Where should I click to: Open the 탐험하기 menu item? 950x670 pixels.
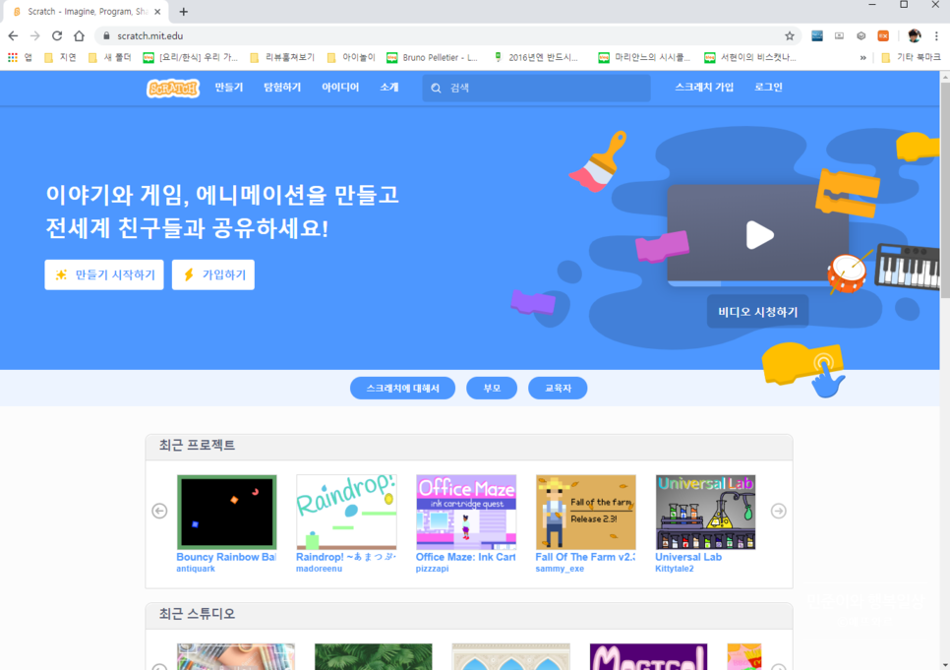point(282,88)
